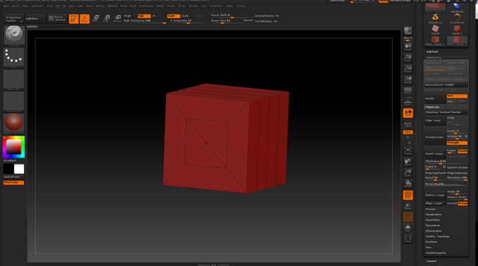
Task: Choose the Rotate tool in the top shelf
Action: [x=117, y=19]
